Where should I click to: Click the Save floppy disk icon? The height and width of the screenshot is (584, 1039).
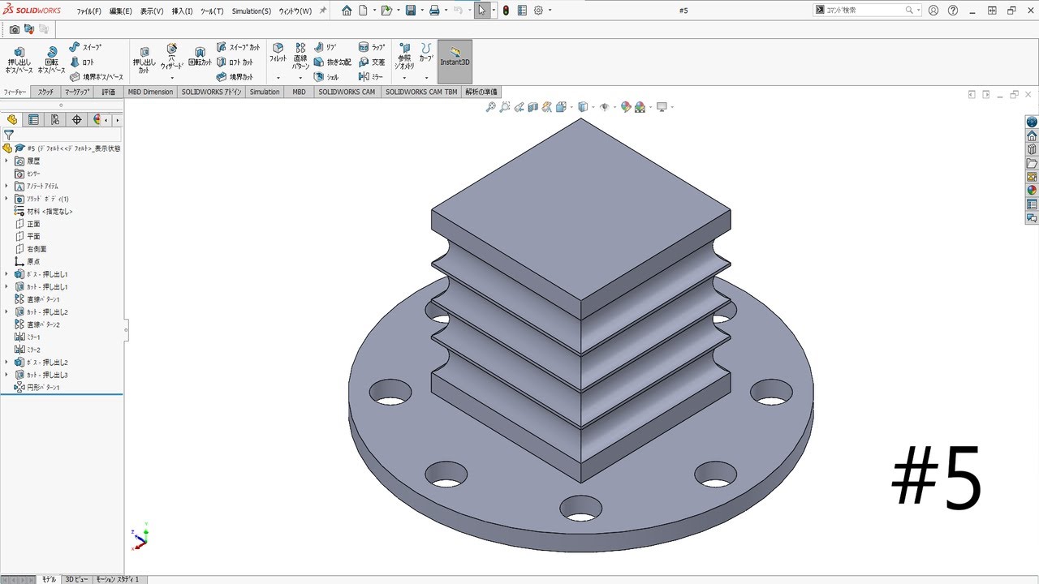(x=411, y=11)
